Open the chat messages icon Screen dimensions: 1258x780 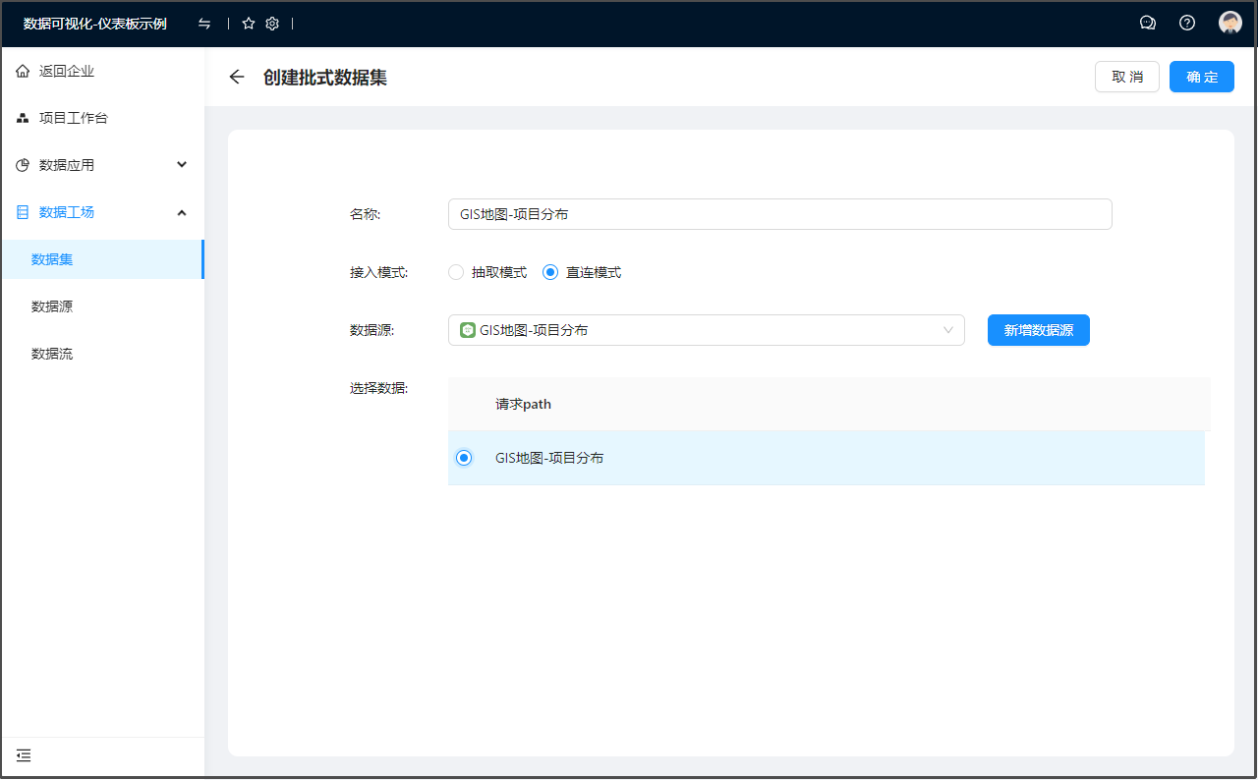pos(1147,23)
